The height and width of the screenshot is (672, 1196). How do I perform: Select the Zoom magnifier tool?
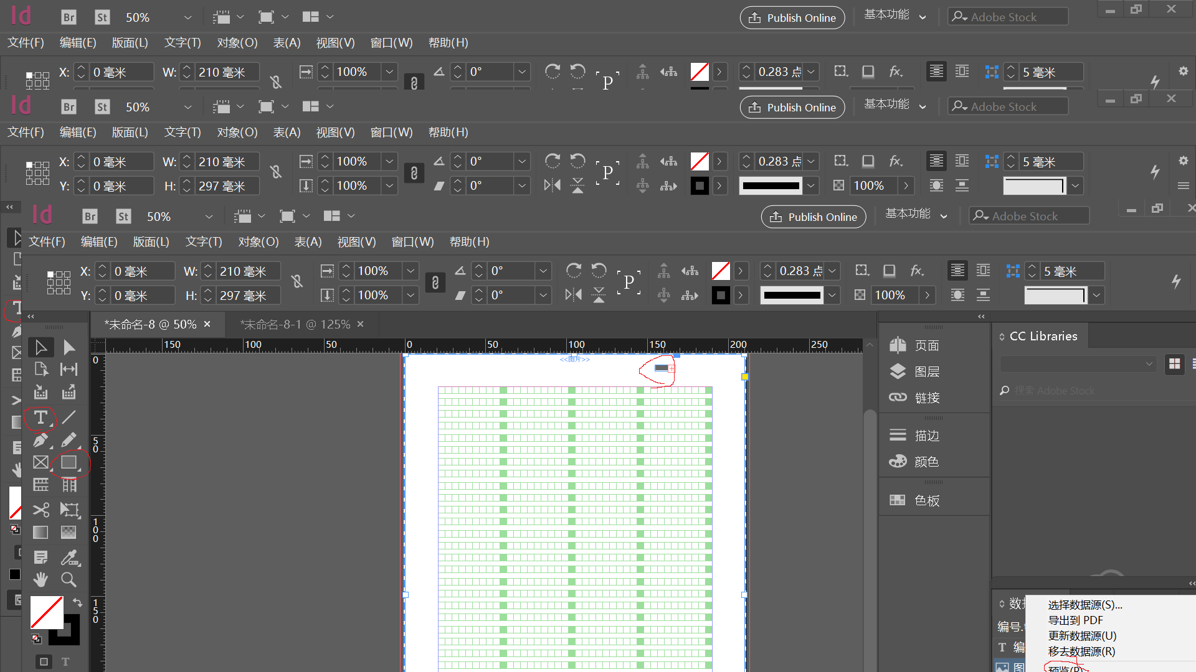point(69,580)
